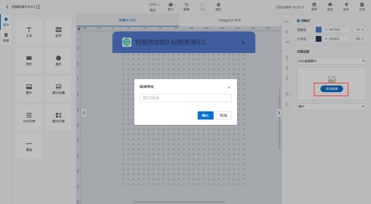This screenshot has height=204, width=371.
Task: Switch to 组件 components sidebar tab
Action: [6, 22]
